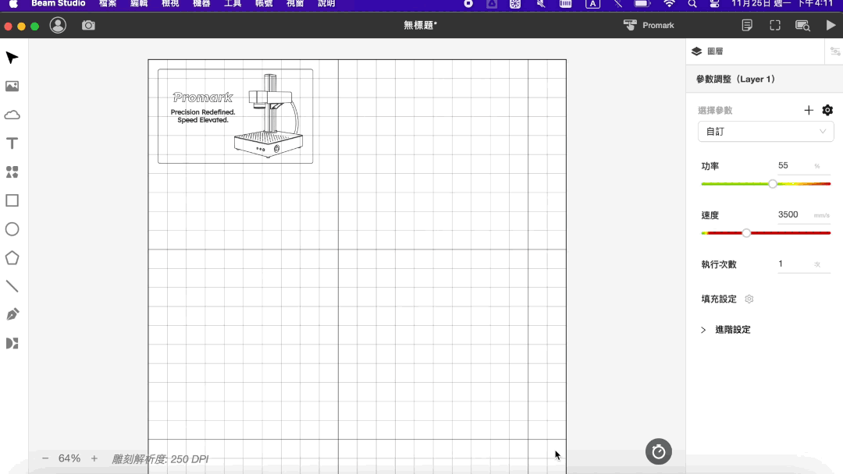Open the 自訂 preset dropdown
The image size is (843, 474).
click(x=766, y=132)
